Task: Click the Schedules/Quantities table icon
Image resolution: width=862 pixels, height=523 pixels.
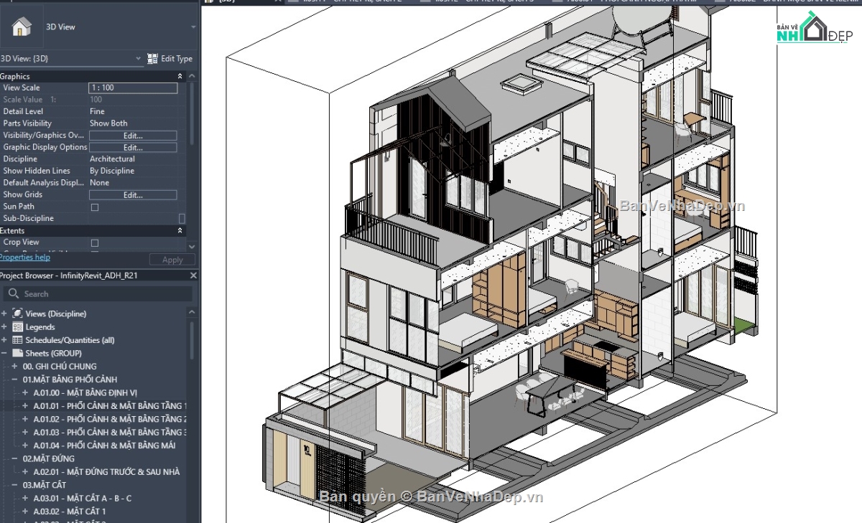Action: coord(18,340)
